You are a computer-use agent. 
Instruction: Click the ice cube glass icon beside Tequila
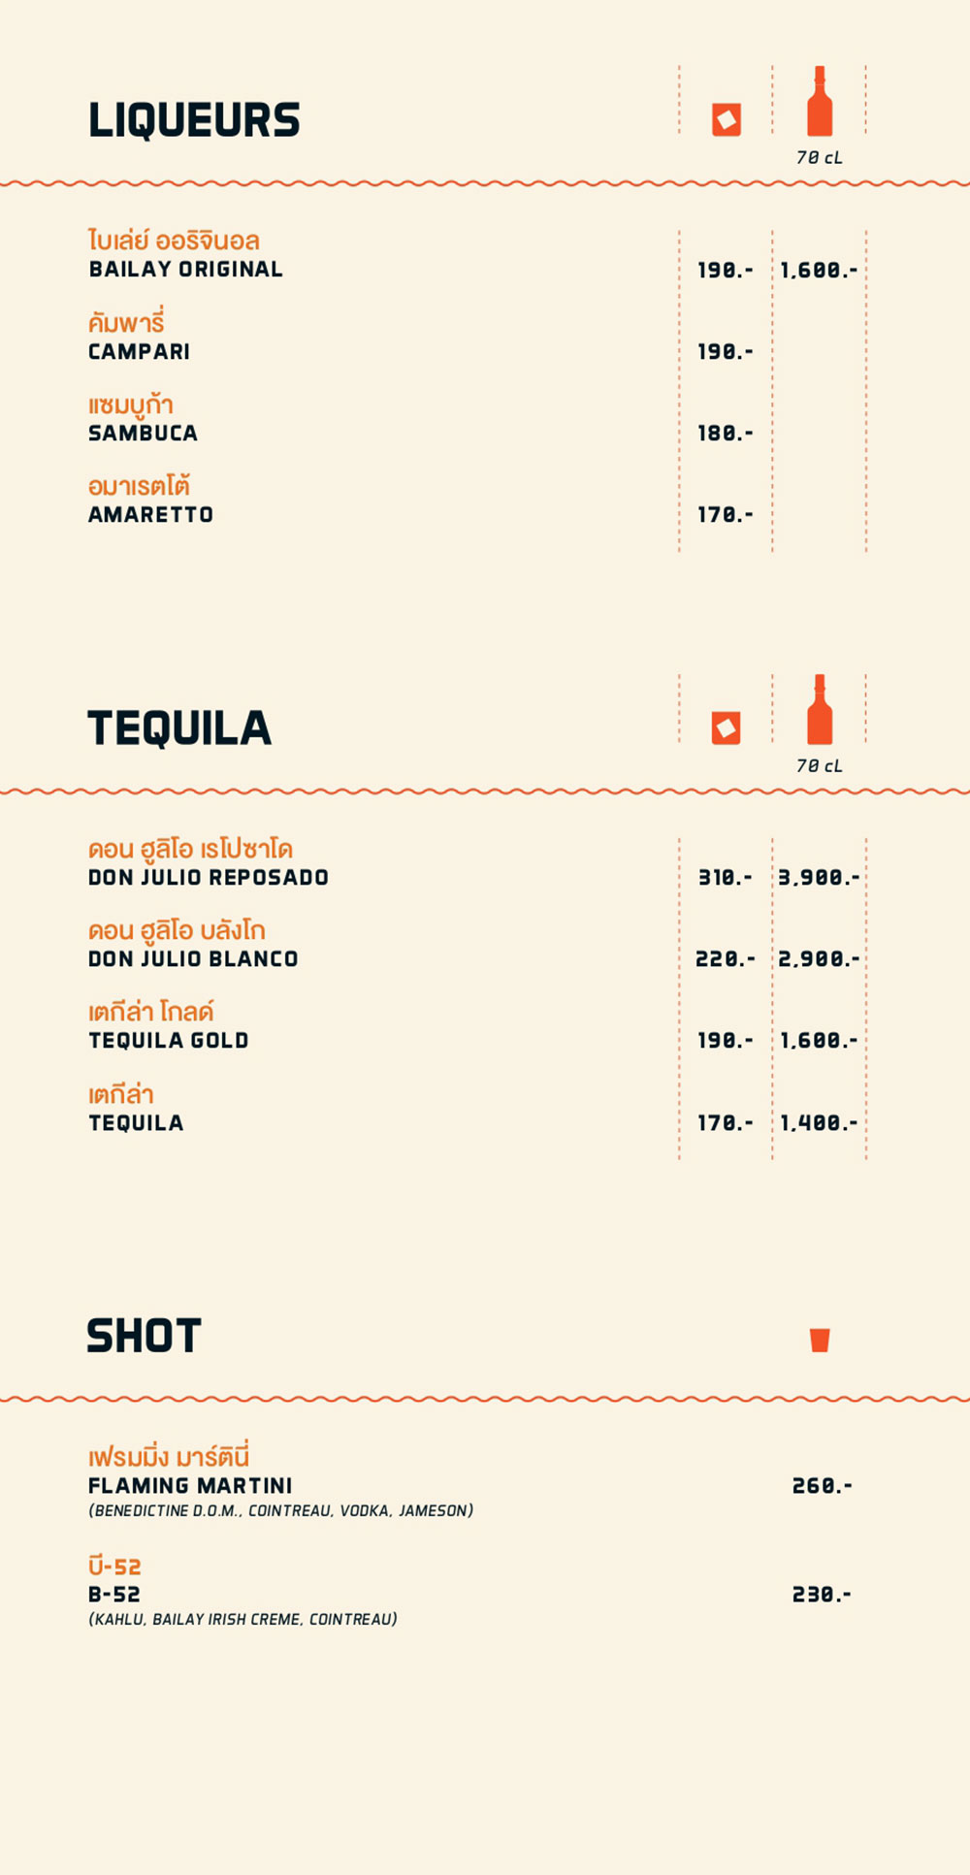[727, 727]
